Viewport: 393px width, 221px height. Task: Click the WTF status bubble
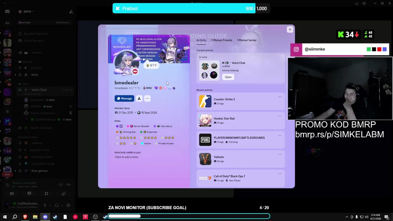click(151, 65)
